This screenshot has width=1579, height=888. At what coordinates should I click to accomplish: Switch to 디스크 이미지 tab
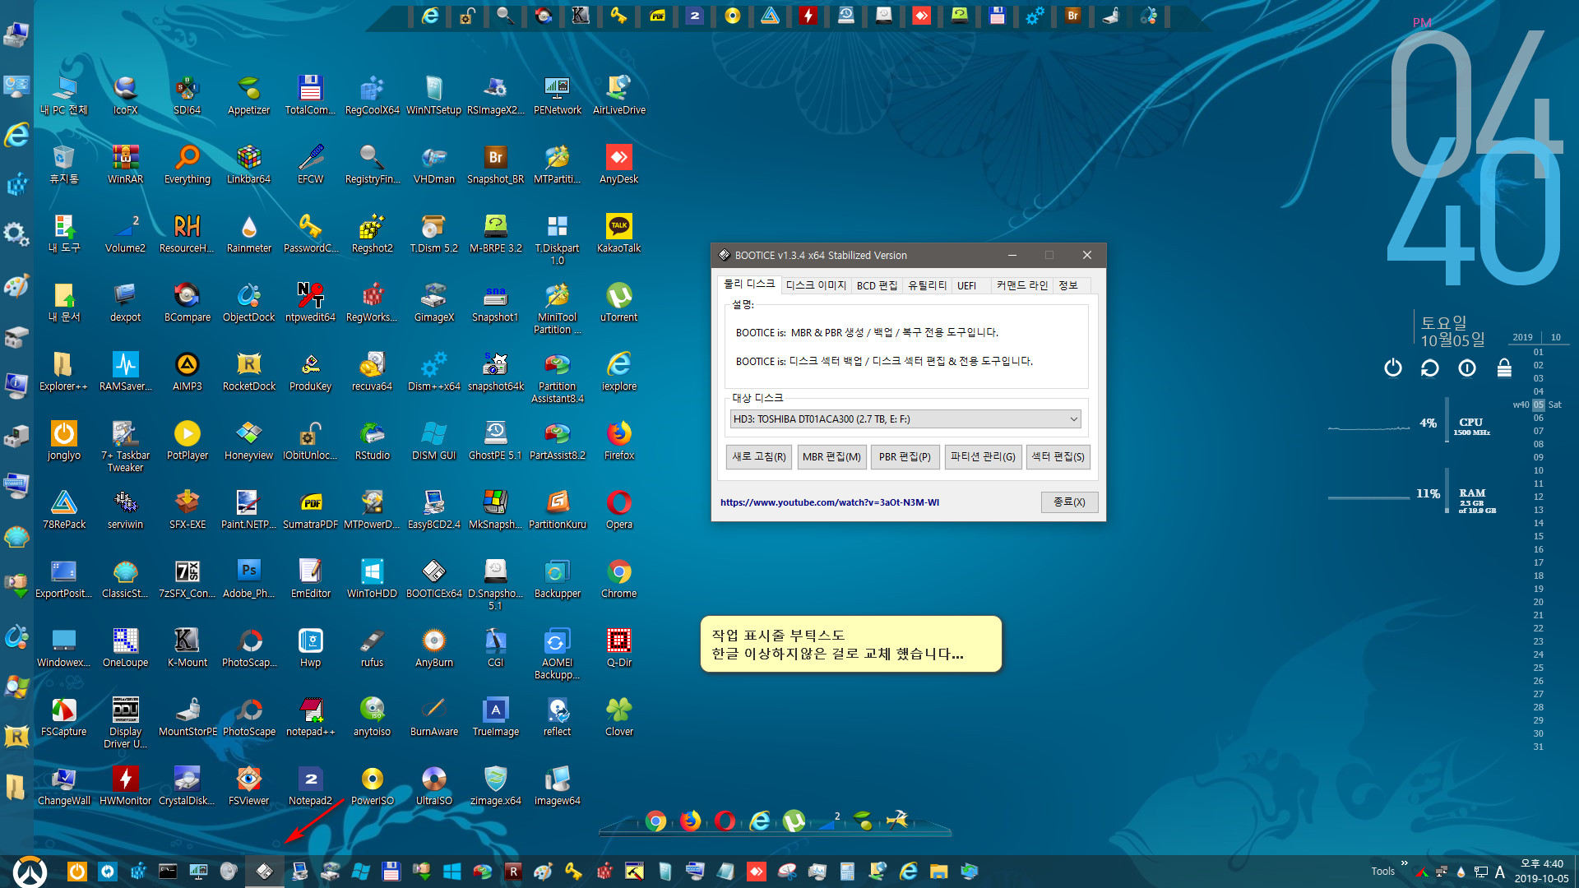click(815, 285)
